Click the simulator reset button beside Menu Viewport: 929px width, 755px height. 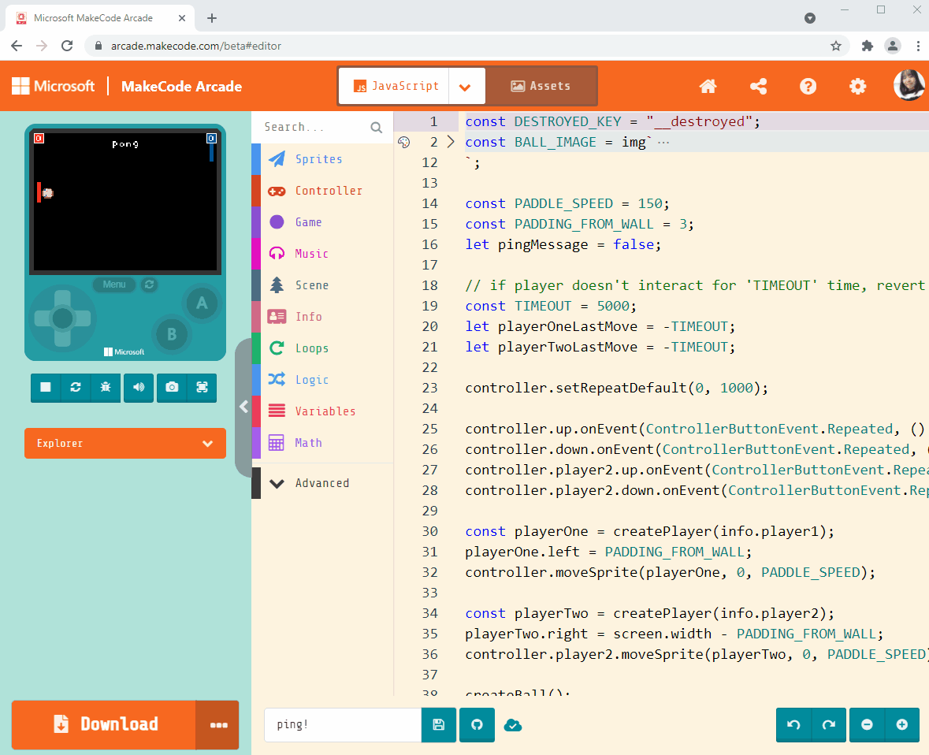[149, 285]
